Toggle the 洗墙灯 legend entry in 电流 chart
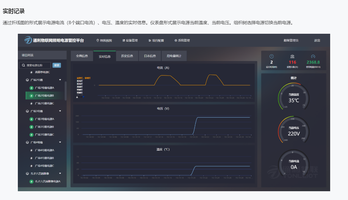348x200 pixels. pyautogui.click(x=80, y=87)
